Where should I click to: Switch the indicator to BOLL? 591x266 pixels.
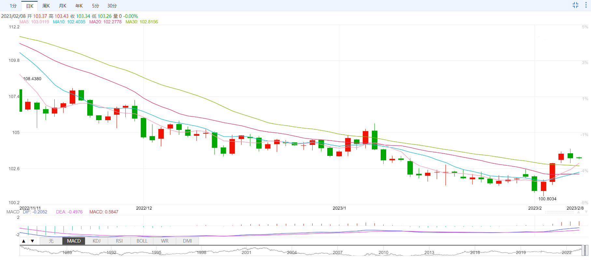pyautogui.click(x=142, y=241)
